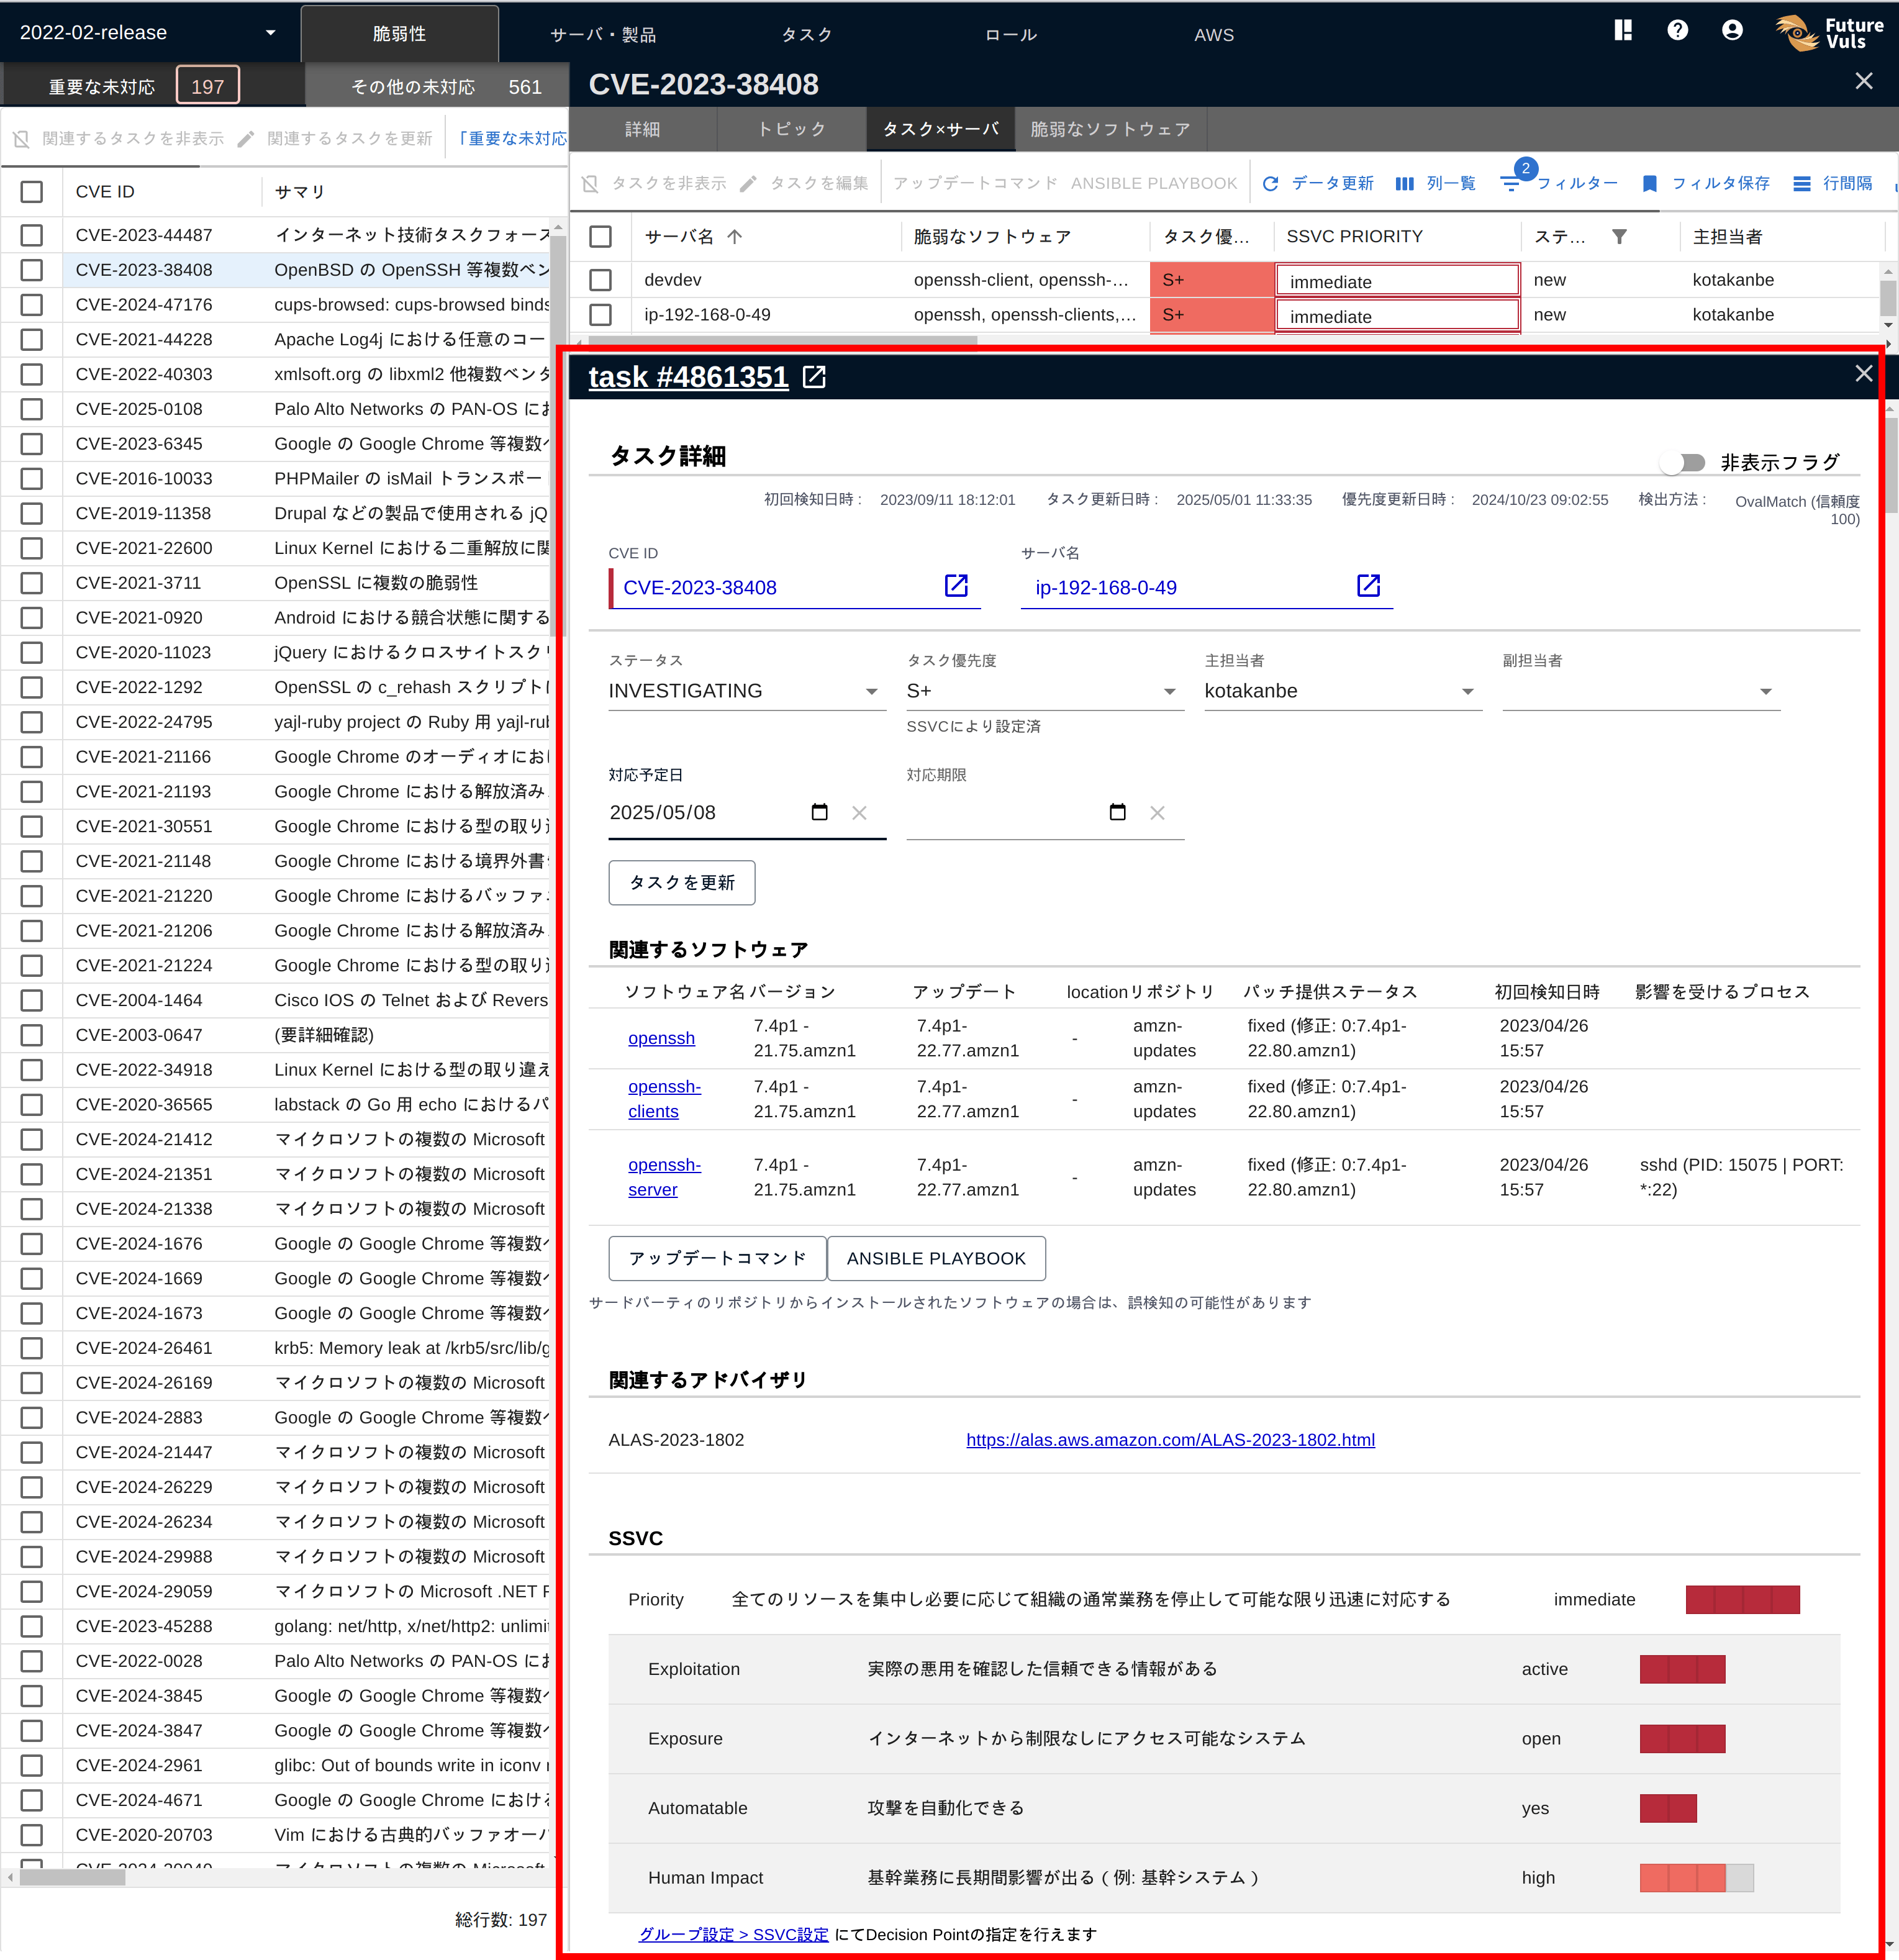Check the ip-192-168-0-49 server row checkbox
The width and height of the screenshot is (1899, 1960).
pos(600,315)
